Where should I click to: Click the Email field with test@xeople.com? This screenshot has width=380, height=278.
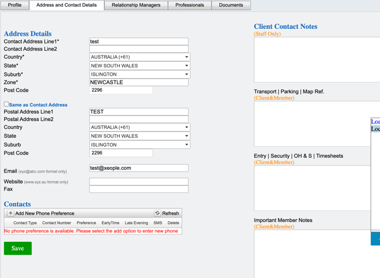(x=139, y=168)
